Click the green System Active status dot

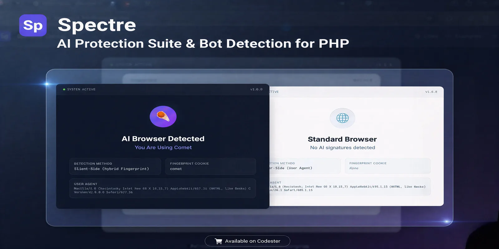(64, 89)
